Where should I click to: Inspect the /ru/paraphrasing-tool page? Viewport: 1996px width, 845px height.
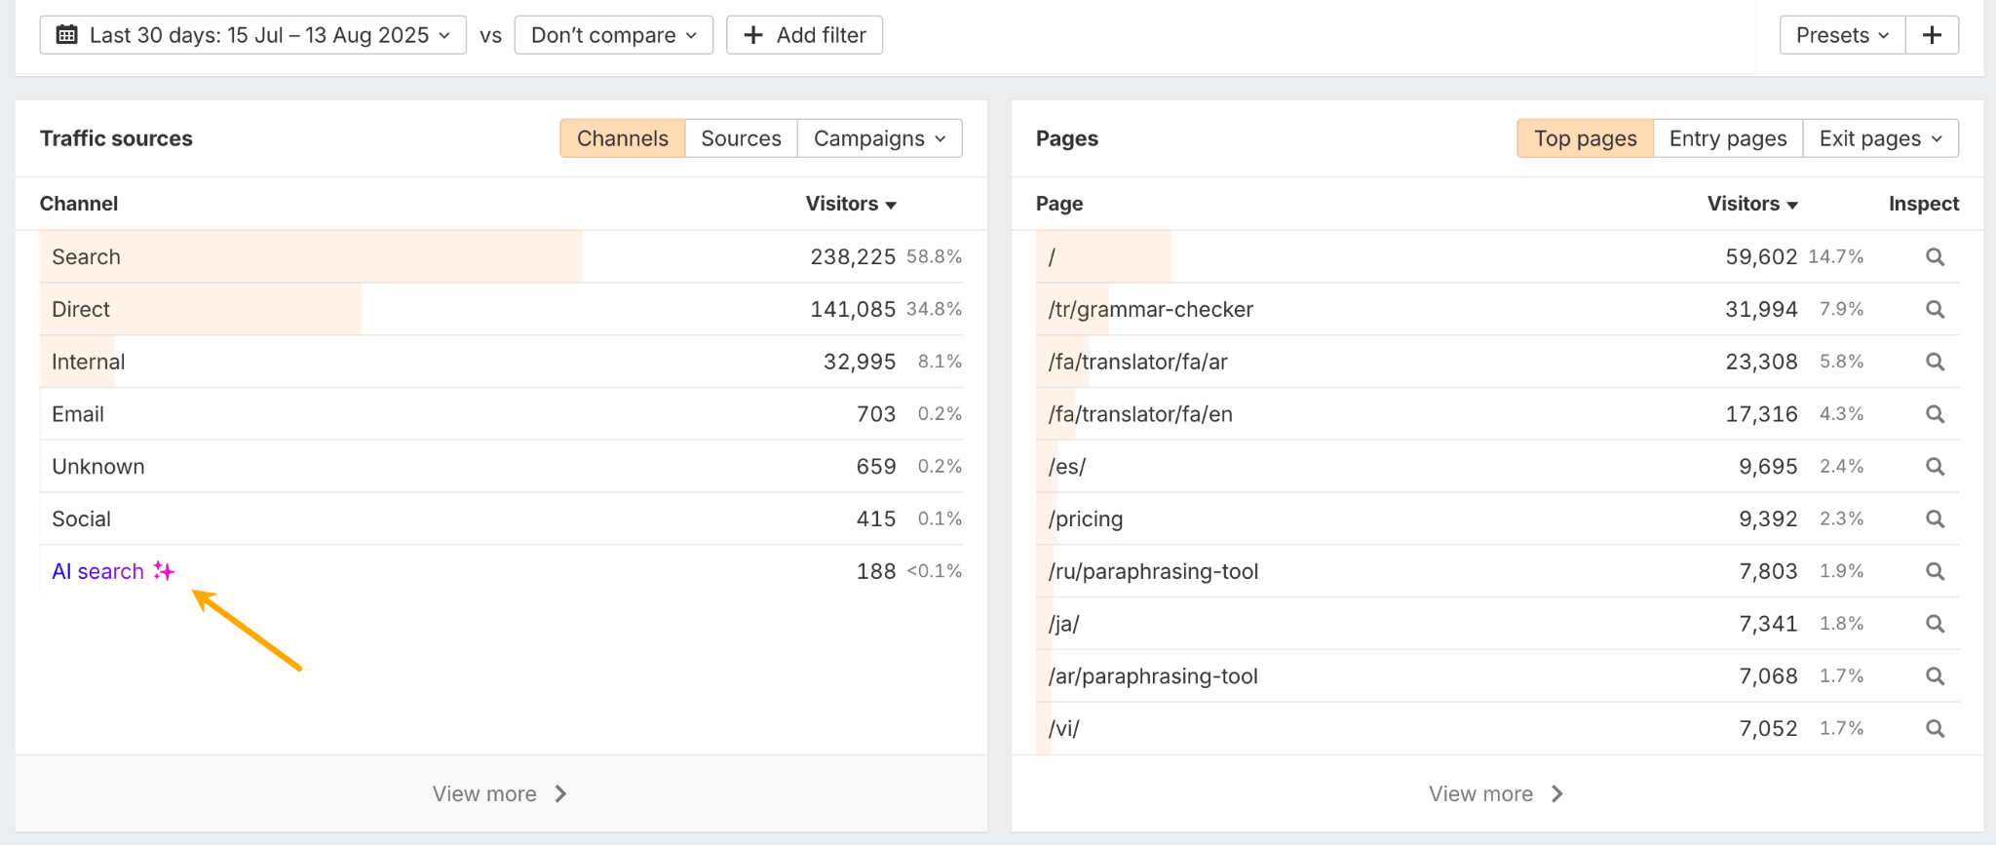(x=1935, y=572)
